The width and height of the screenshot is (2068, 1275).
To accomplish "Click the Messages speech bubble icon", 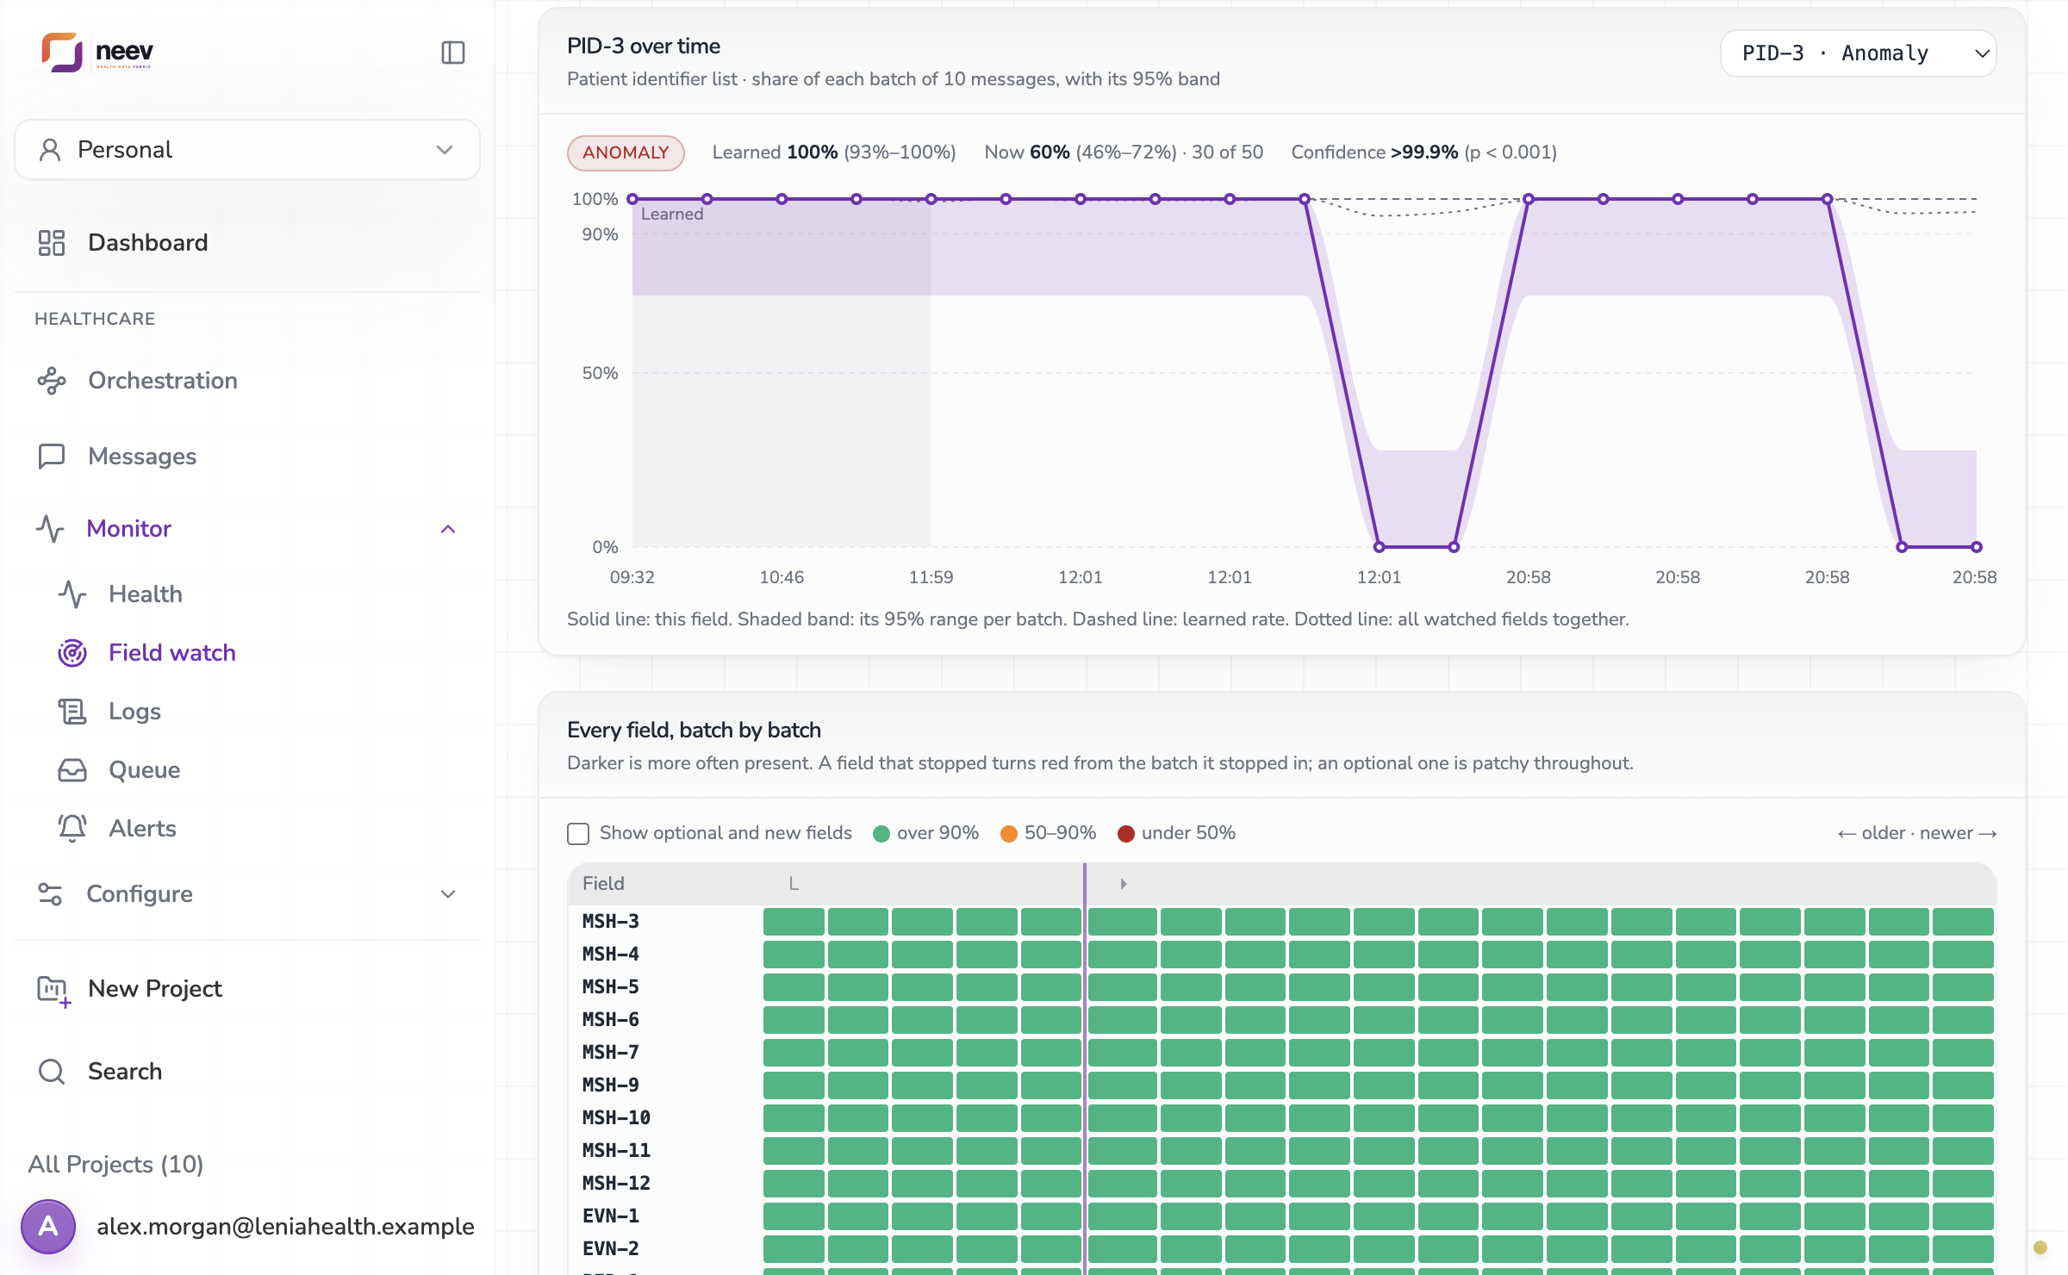I will pyautogui.click(x=52, y=457).
